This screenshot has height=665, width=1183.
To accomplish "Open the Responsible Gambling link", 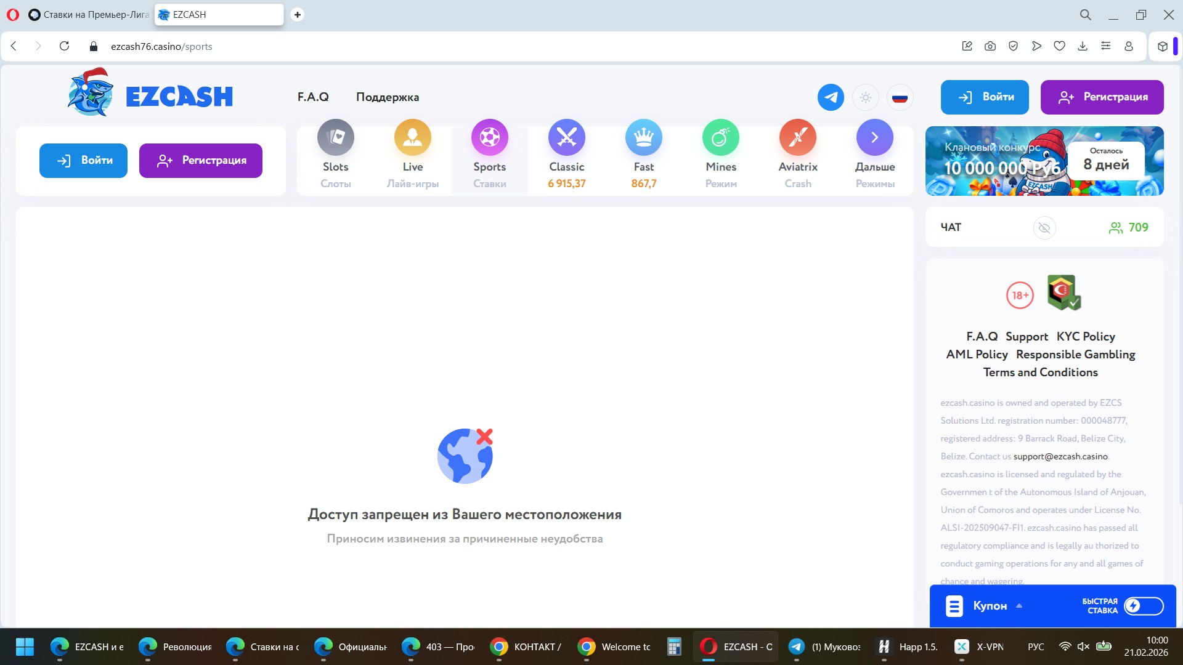I will point(1075,355).
